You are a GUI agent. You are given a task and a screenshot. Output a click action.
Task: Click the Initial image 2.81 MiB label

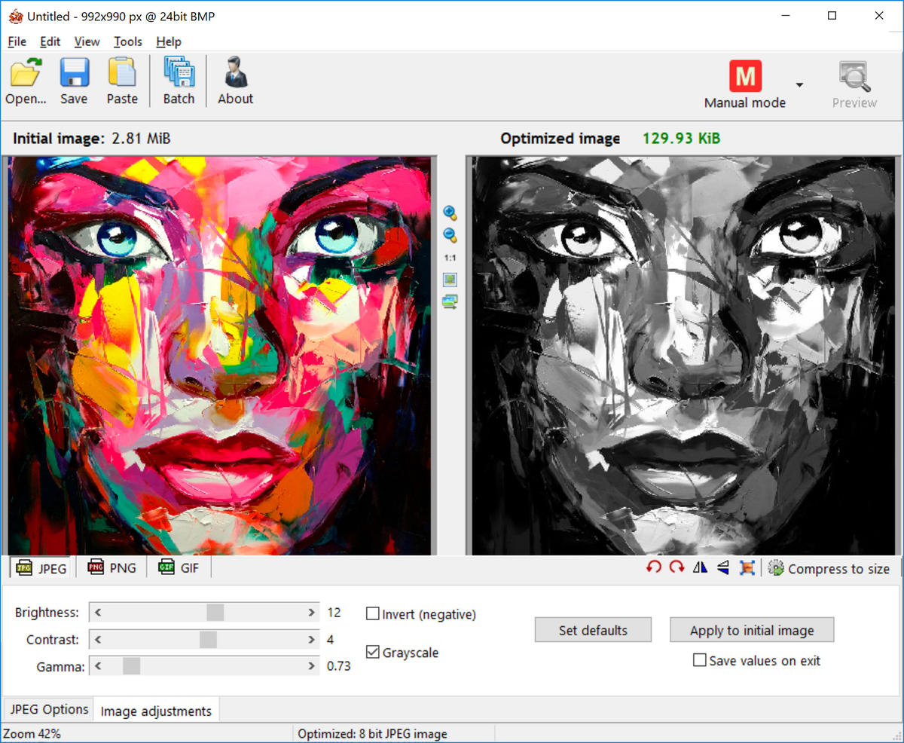91,139
